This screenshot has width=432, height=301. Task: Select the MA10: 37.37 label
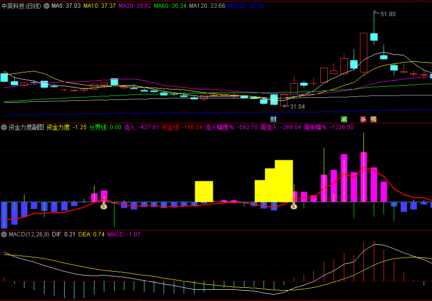point(99,6)
